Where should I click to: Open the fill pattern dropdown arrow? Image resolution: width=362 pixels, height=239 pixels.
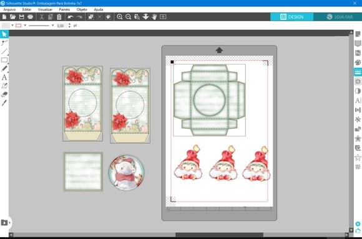pos(12,26)
